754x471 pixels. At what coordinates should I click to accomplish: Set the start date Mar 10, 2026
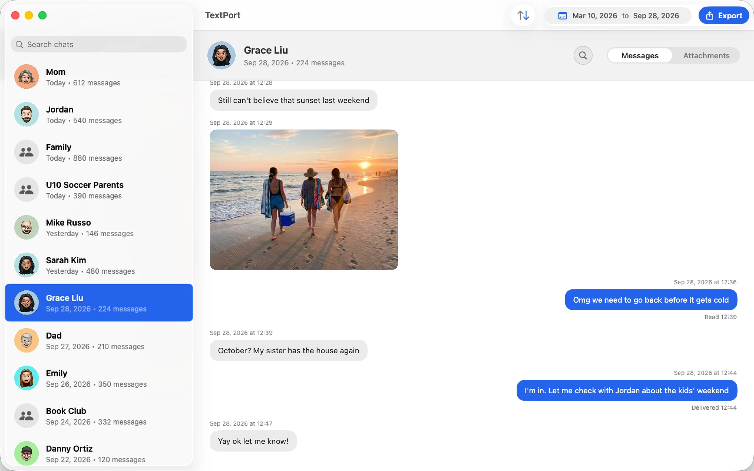pyautogui.click(x=594, y=16)
